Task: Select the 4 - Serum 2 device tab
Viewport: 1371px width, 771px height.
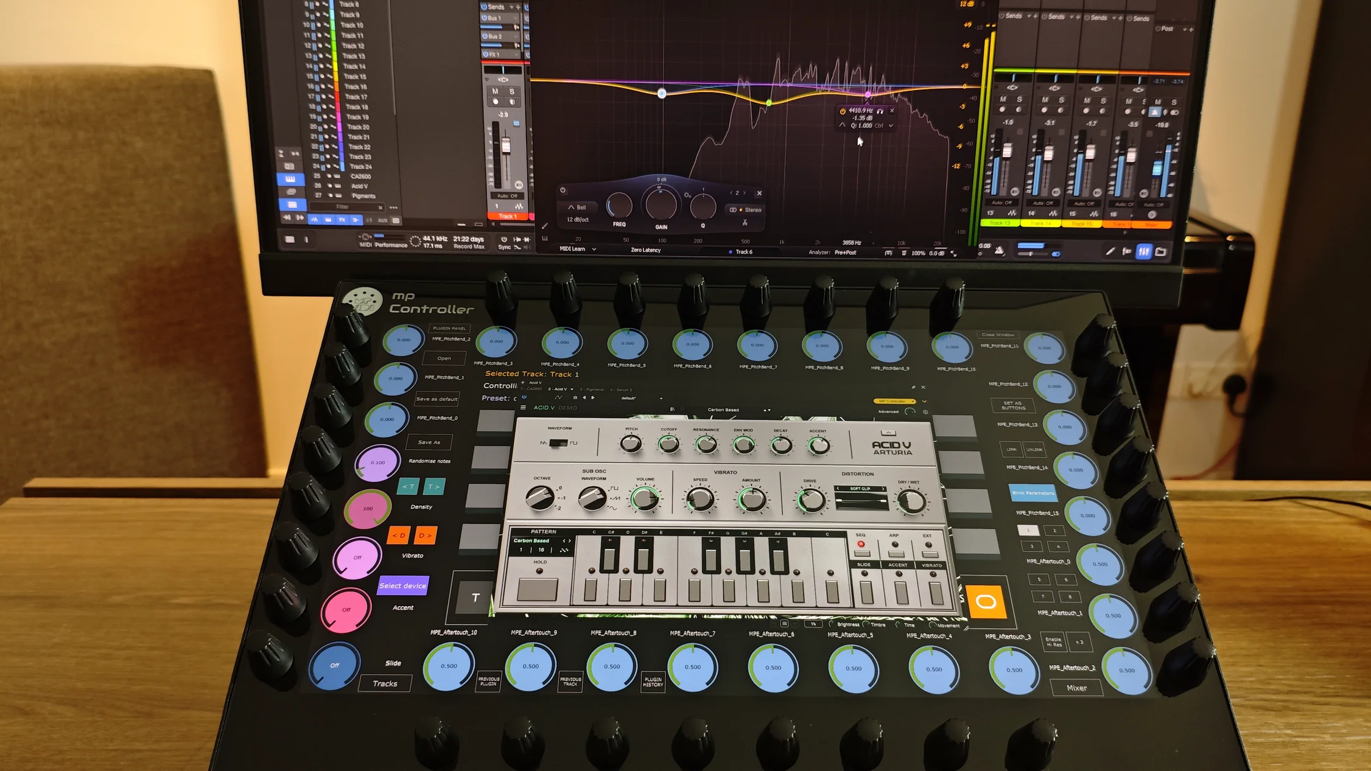Action: [x=622, y=390]
